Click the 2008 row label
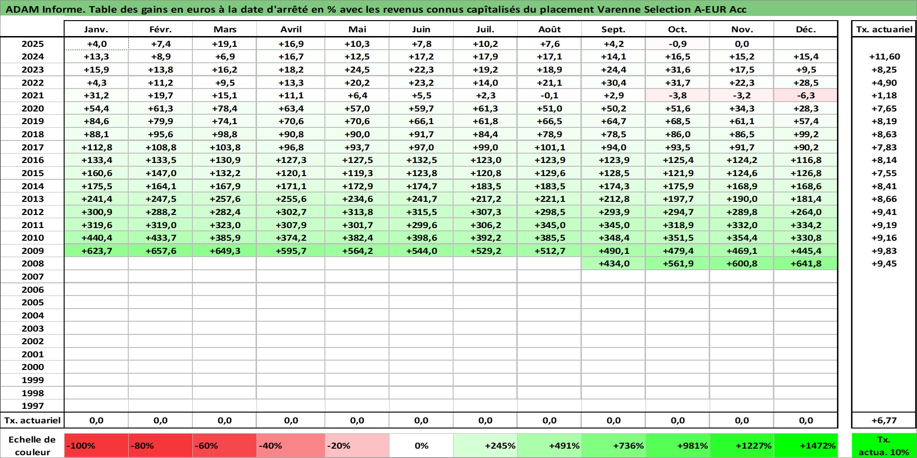Screen dimensions: 917x458 32,263
